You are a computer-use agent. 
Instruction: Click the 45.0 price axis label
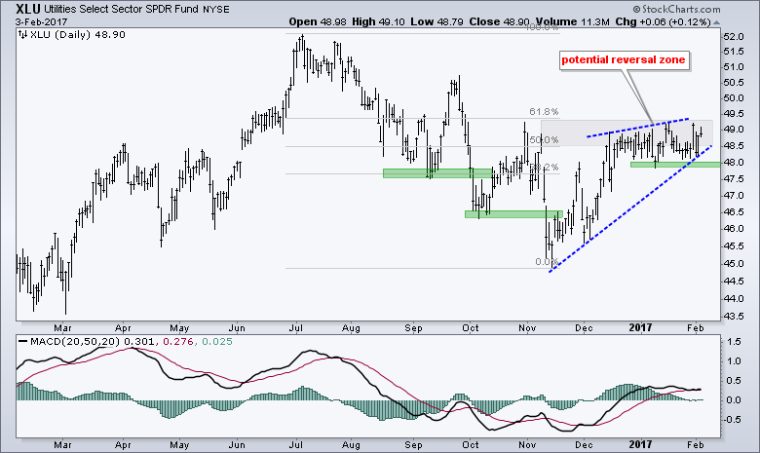734,264
